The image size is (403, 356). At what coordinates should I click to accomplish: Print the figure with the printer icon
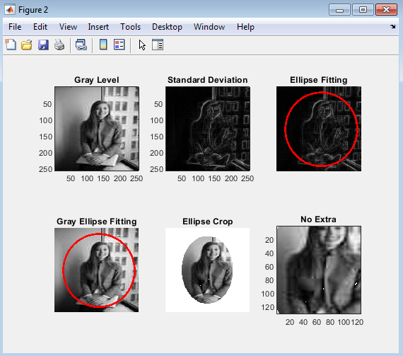coord(59,45)
